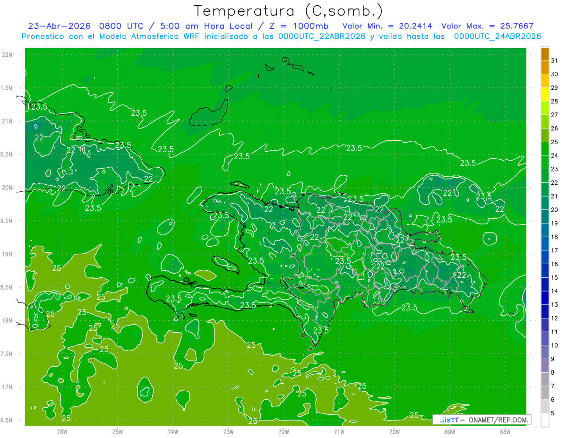Click the 72W longitude axis label
The height and width of the screenshot is (438, 567).
coord(283,431)
